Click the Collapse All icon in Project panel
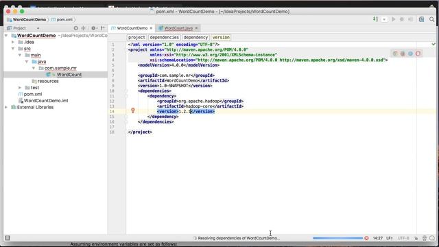Image resolution: width=439 pixels, height=247 pixels. point(83,28)
